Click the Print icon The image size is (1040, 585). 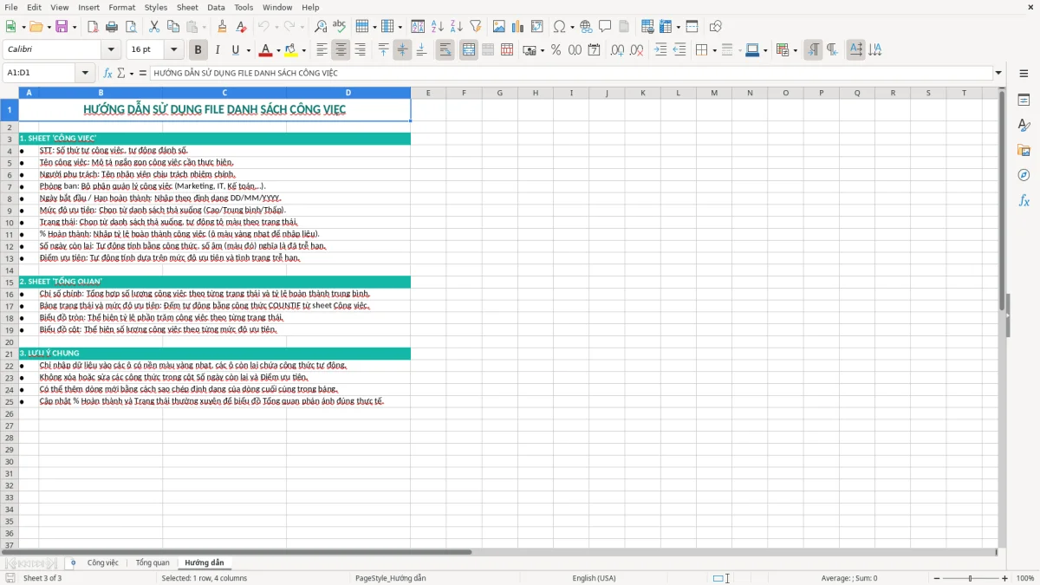pyautogui.click(x=112, y=27)
